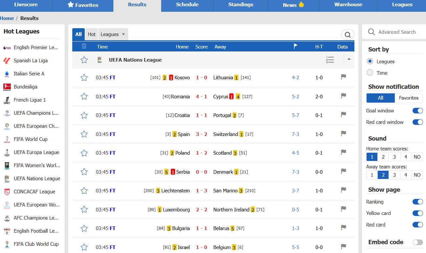Open Italian Serie A league link

click(x=29, y=74)
